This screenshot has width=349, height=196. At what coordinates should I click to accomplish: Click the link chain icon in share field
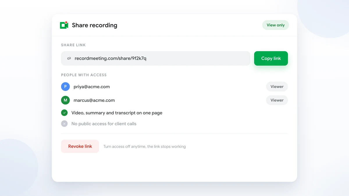69,58
